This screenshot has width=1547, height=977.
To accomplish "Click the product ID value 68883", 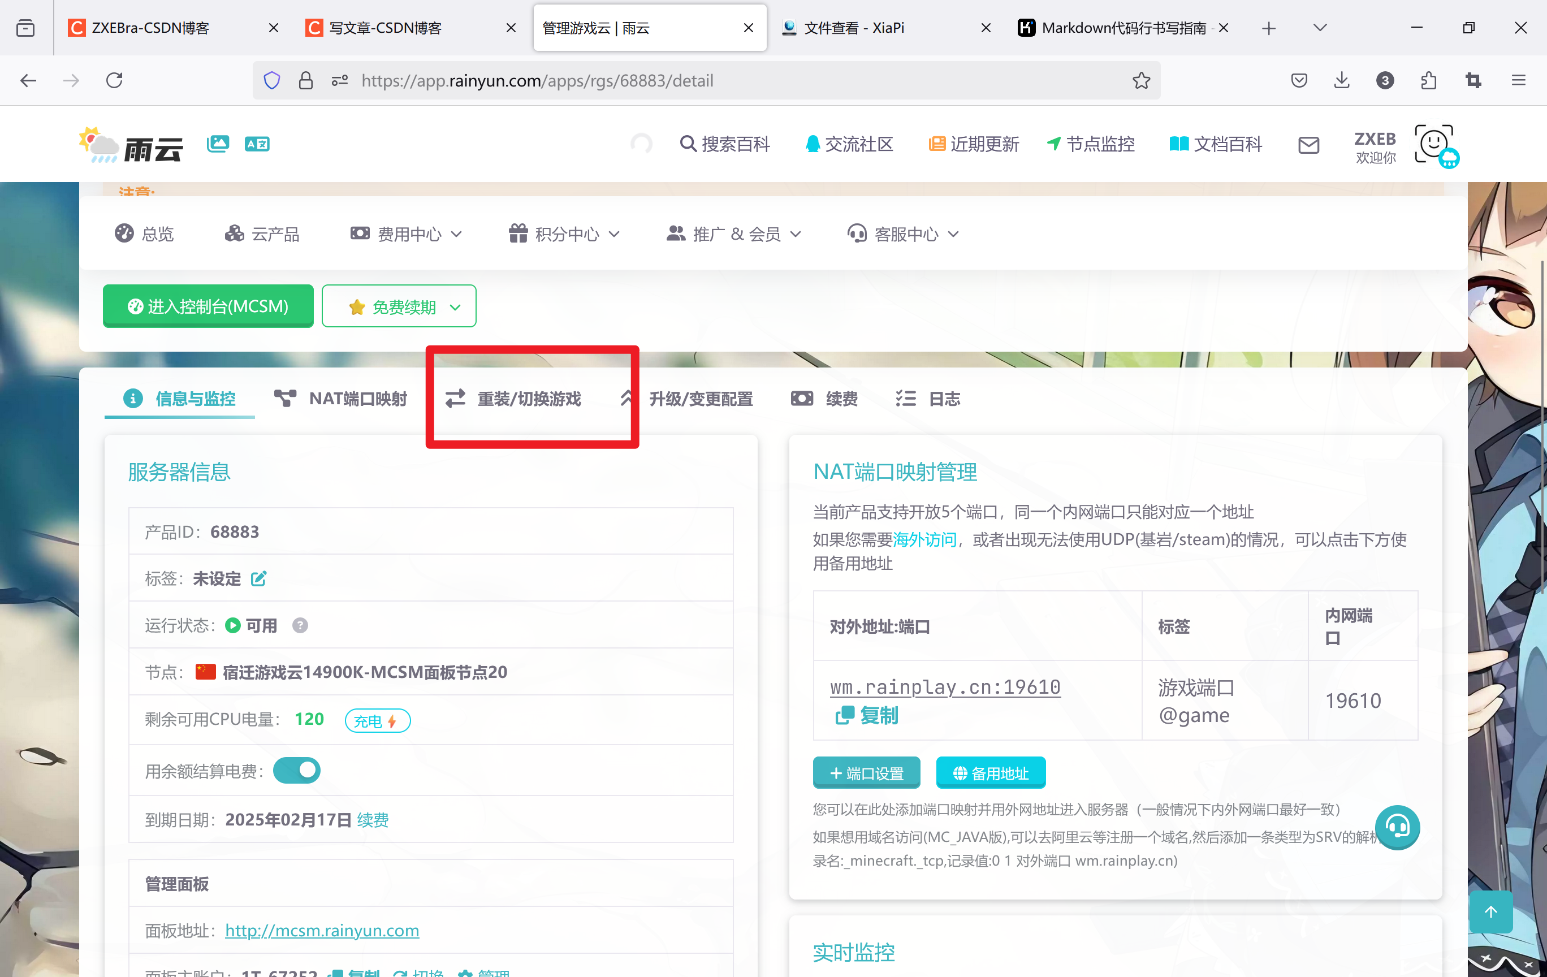I will [x=235, y=531].
